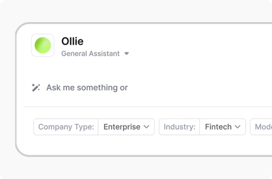The height and width of the screenshot is (179, 272).
Task: Click the Enterprise value text
Action: point(122,127)
